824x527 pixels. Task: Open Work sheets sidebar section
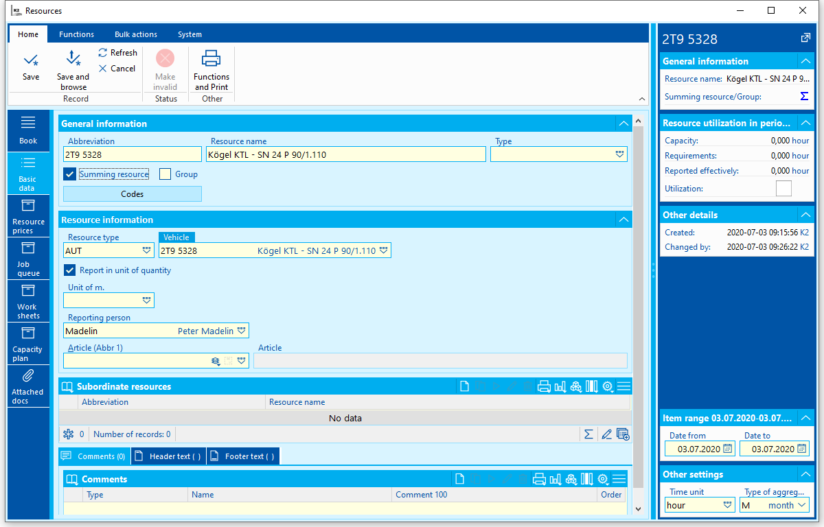click(x=28, y=301)
